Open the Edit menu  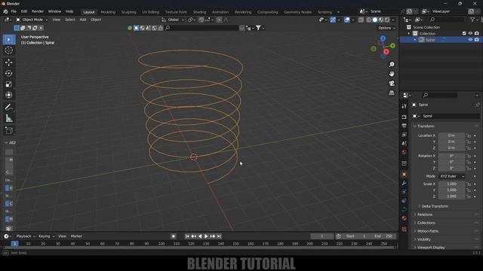click(24, 11)
